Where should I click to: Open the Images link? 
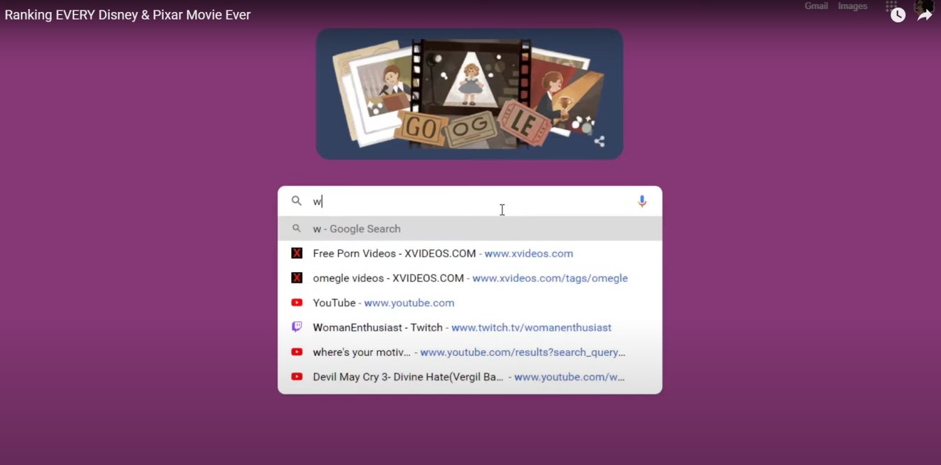[x=853, y=6]
